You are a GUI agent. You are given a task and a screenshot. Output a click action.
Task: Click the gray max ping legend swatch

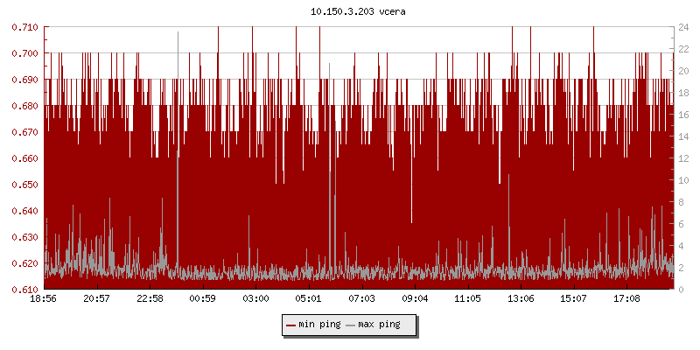[351, 325]
